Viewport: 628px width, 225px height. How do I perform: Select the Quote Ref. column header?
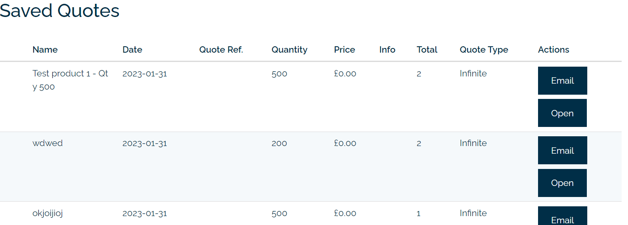coord(221,50)
